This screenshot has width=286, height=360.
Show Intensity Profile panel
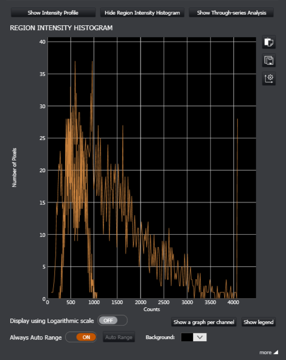53,12
